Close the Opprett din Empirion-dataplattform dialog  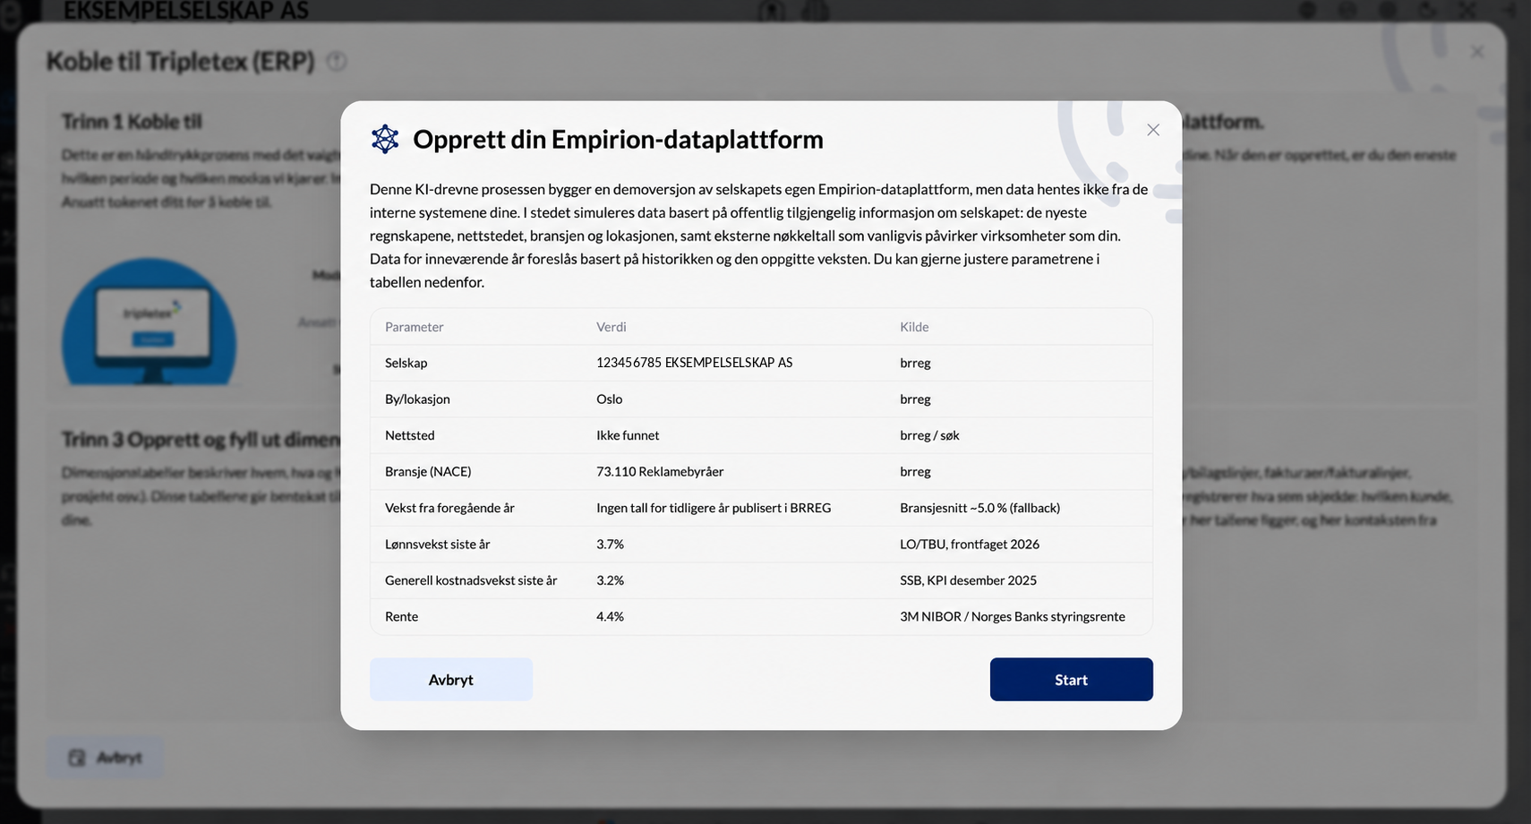1153,130
